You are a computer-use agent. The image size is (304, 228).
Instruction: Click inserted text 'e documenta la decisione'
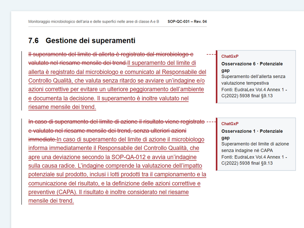62,98
